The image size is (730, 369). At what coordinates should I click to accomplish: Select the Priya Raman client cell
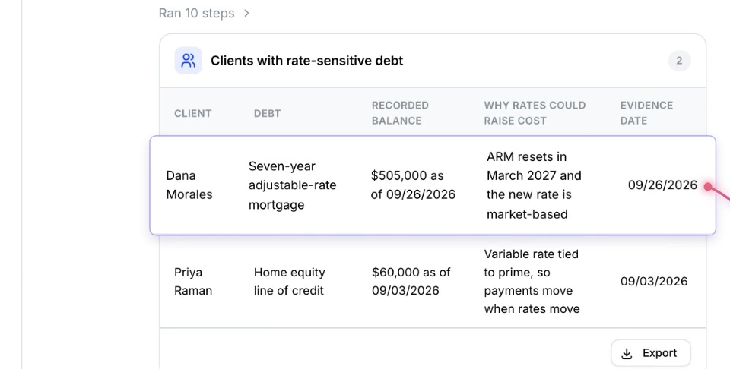(193, 281)
